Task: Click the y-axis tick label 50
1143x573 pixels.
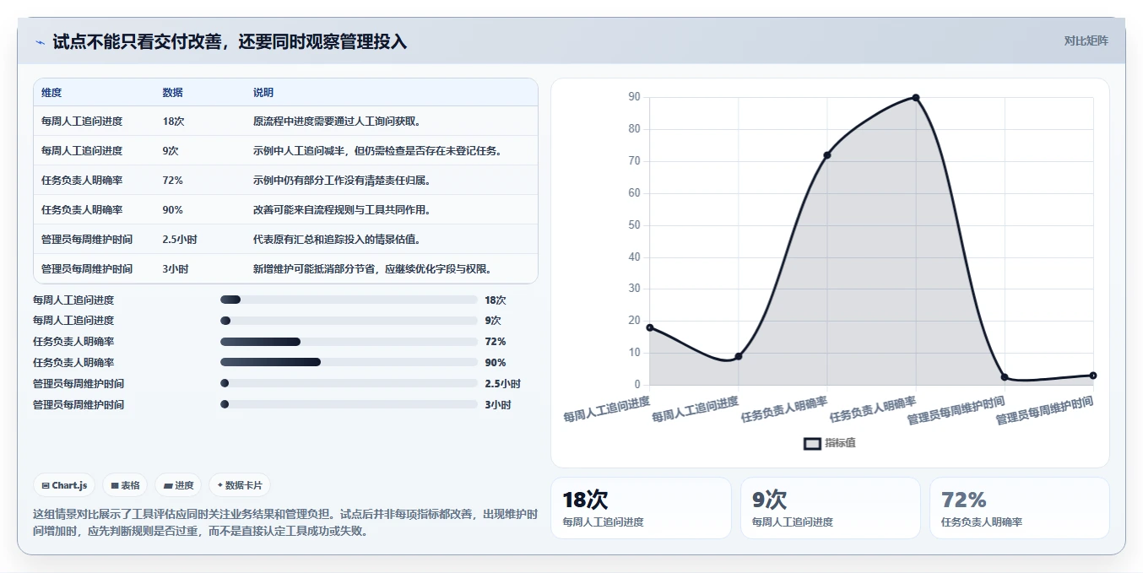Action: [634, 225]
